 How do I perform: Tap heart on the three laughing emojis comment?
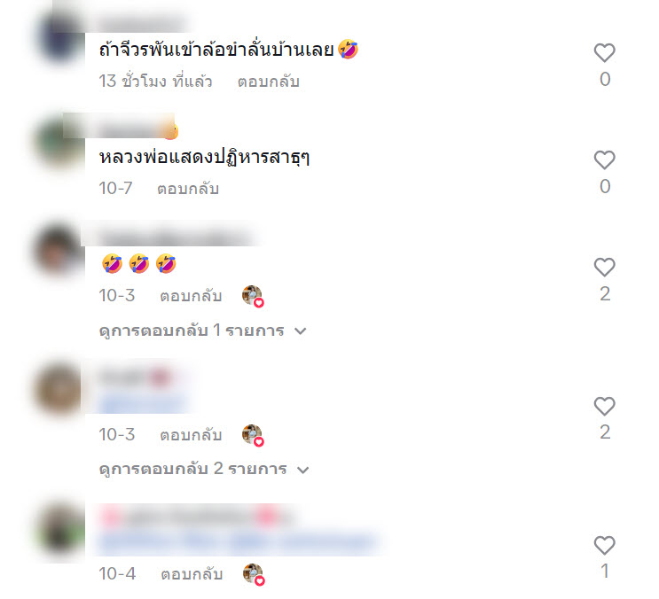[604, 268]
